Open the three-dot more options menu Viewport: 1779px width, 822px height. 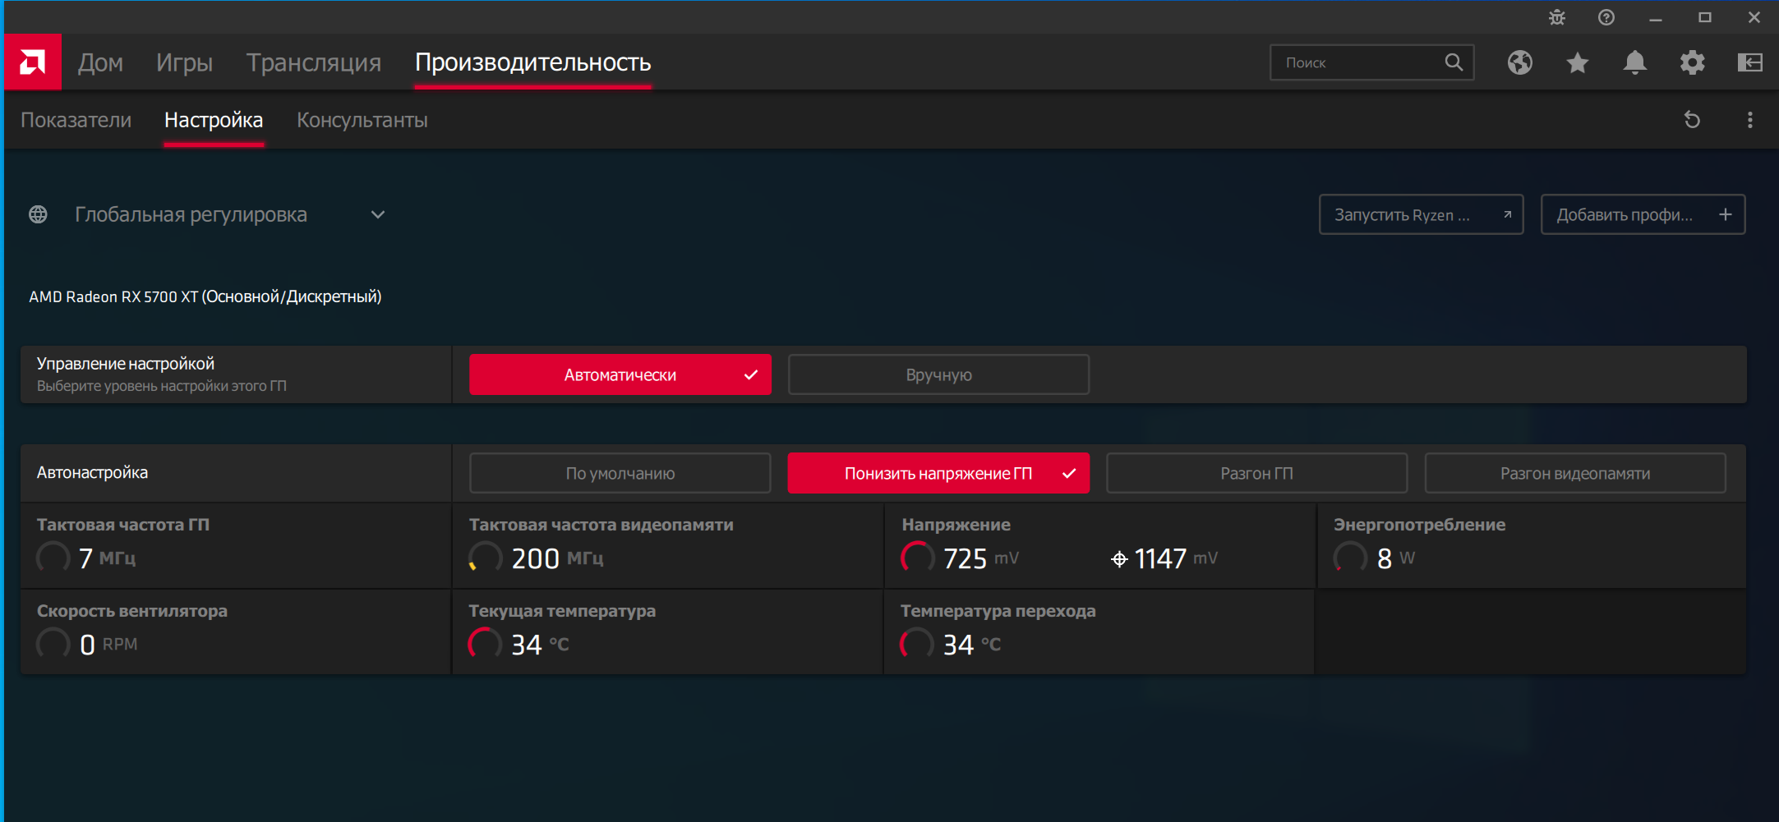pos(1750,120)
